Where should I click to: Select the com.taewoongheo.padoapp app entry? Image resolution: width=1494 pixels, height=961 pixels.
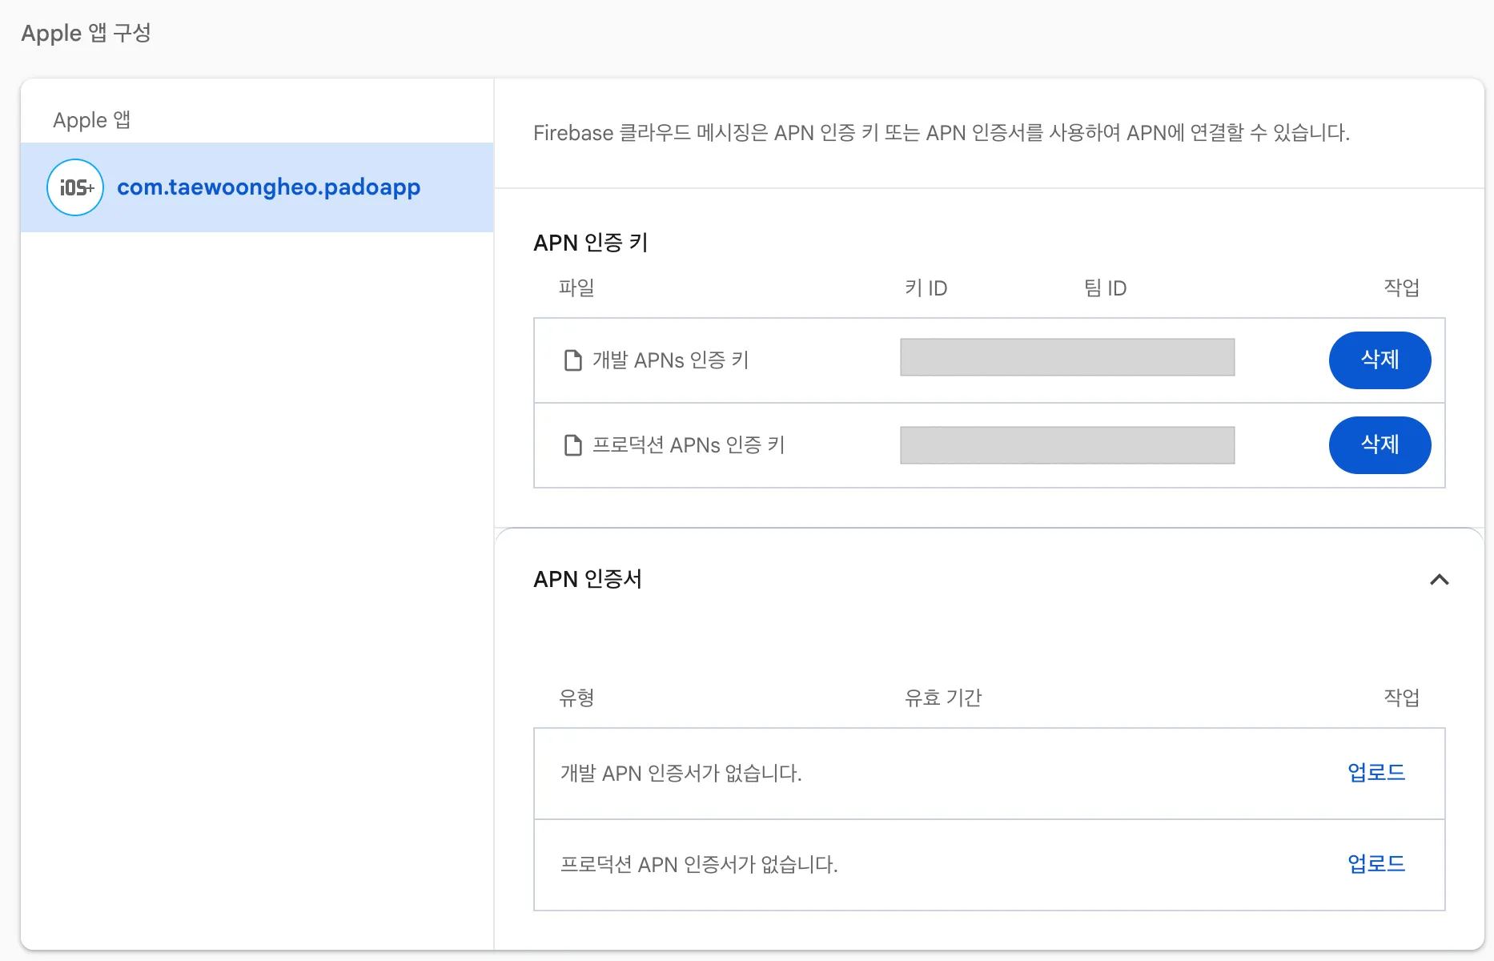coord(268,187)
